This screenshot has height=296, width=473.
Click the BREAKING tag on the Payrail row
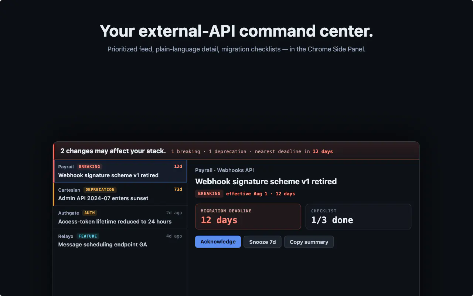coord(89,166)
